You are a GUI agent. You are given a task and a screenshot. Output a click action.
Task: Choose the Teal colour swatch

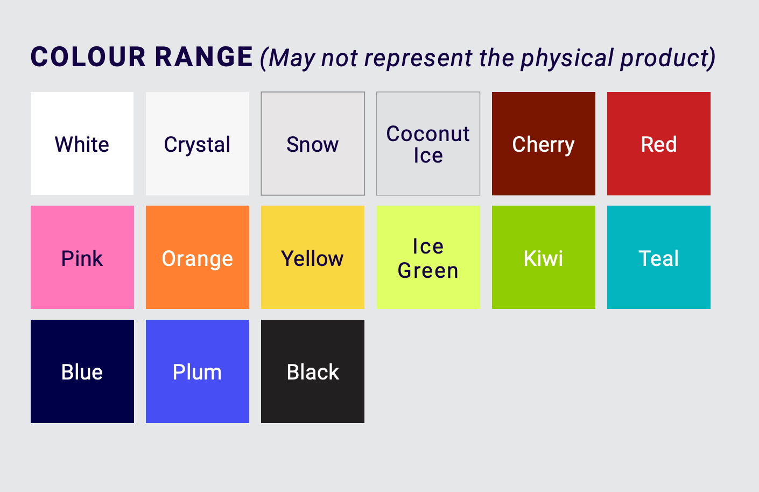[659, 257]
